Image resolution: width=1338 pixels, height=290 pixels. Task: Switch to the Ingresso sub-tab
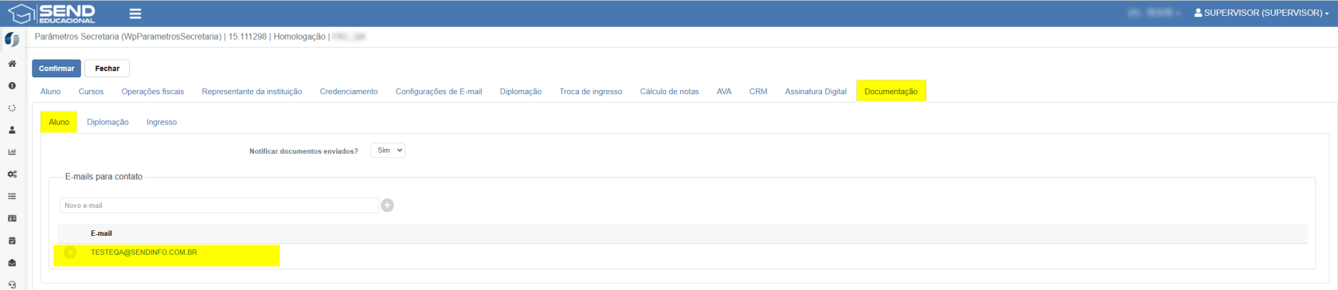click(x=162, y=122)
